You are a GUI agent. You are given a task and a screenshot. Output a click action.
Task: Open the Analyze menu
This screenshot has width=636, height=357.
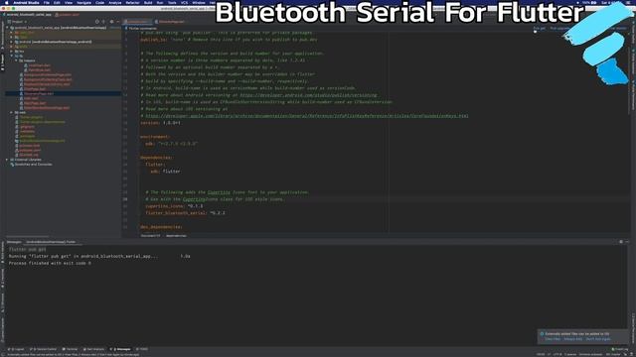click(115, 2)
